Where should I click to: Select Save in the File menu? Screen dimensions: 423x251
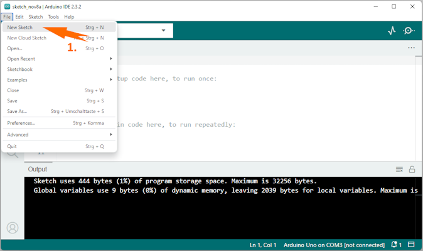(59, 101)
